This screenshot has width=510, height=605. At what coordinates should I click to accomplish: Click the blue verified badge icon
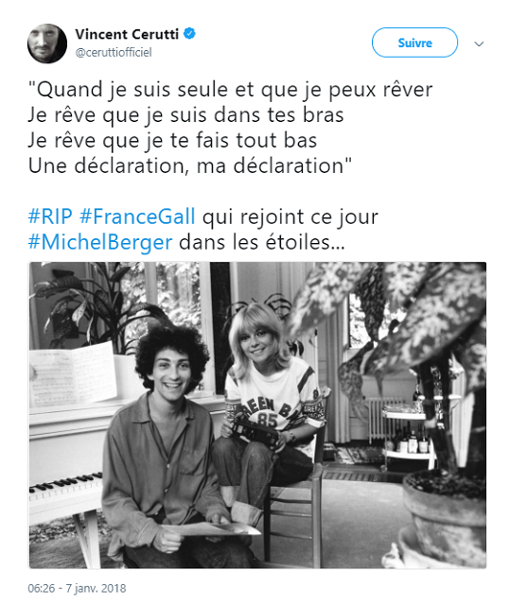[x=189, y=34]
